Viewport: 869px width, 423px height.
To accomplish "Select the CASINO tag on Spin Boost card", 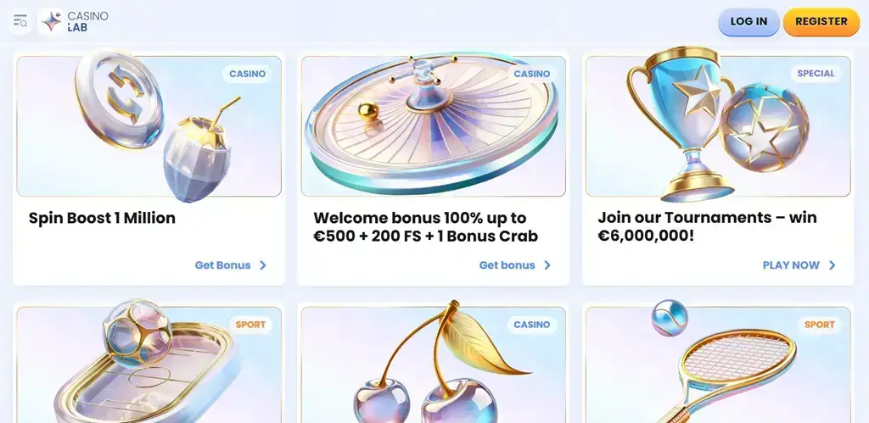I will coord(247,74).
